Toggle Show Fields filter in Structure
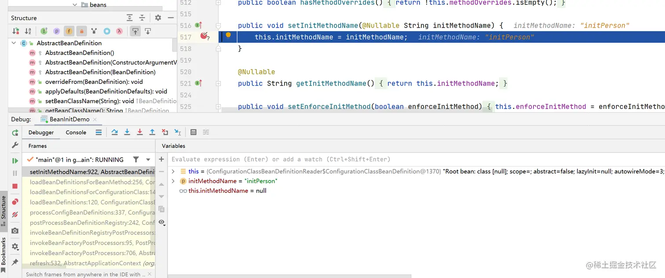The width and height of the screenshot is (665, 278). (69, 31)
